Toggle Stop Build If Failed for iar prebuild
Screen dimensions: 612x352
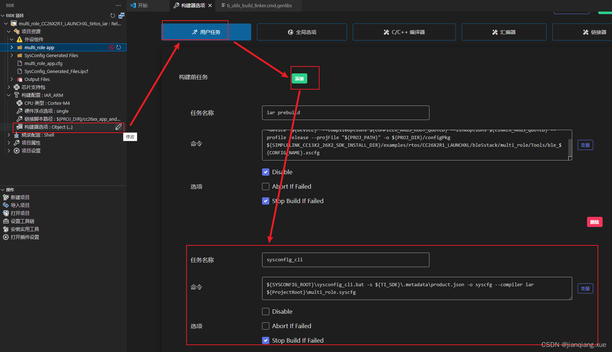tap(266, 201)
